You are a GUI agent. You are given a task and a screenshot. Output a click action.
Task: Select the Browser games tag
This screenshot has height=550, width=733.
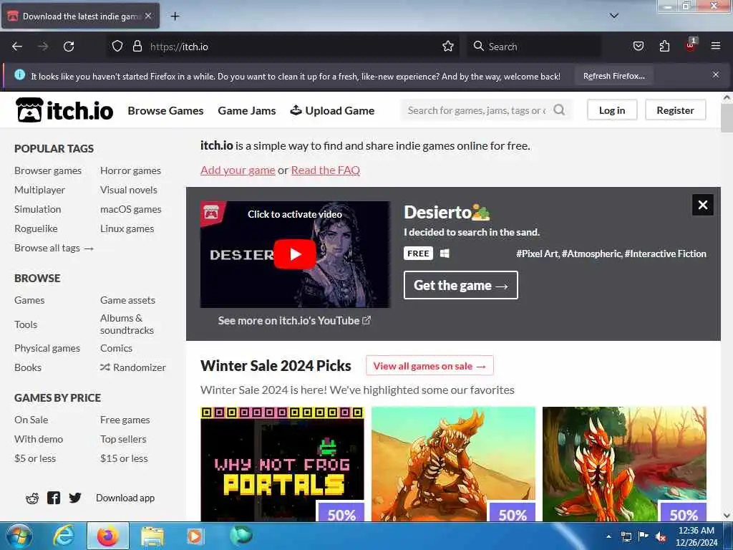(x=48, y=170)
